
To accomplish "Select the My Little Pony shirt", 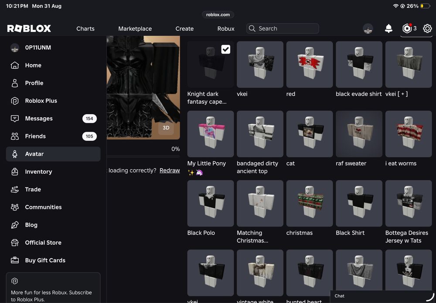I will click(211, 134).
